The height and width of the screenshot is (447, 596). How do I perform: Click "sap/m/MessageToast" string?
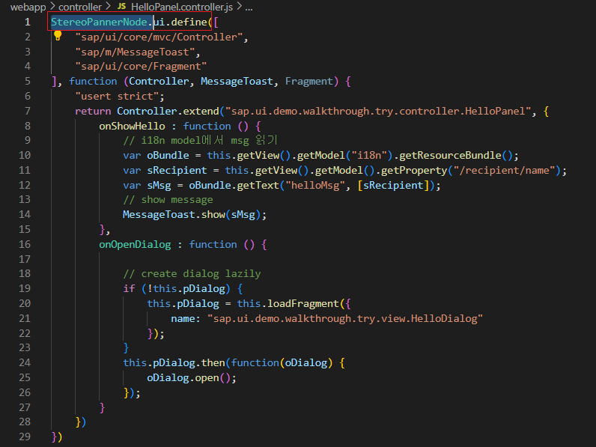click(x=135, y=52)
